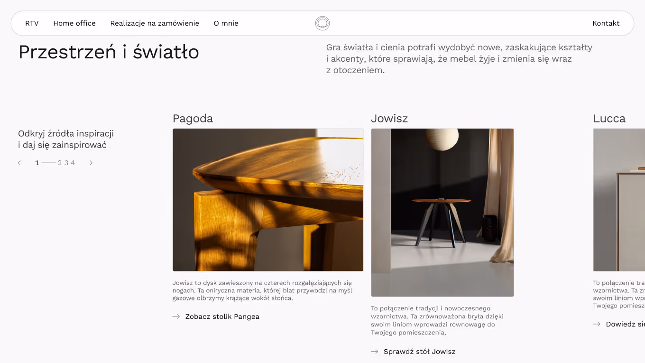Select carousel page 1
The height and width of the screenshot is (363, 645).
(37, 163)
